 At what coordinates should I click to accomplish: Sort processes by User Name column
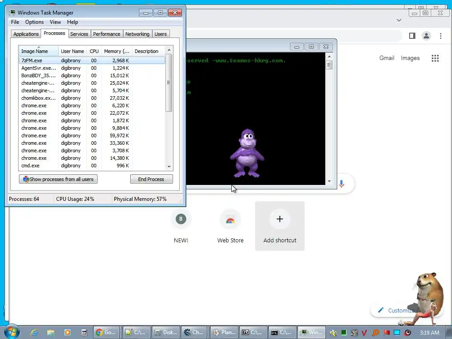pyautogui.click(x=72, y=51)
